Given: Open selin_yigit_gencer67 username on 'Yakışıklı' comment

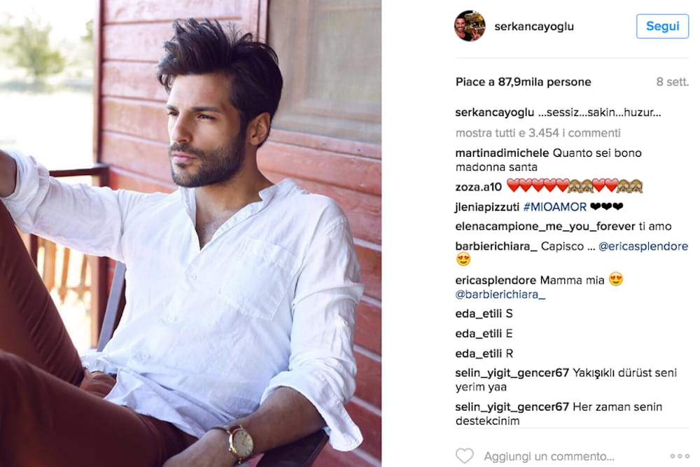Looking at the screenshot, I should click(512, 372).
